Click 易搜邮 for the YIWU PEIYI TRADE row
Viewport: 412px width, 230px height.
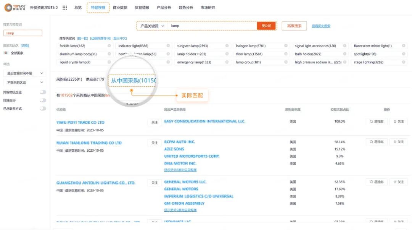(377, 121)
